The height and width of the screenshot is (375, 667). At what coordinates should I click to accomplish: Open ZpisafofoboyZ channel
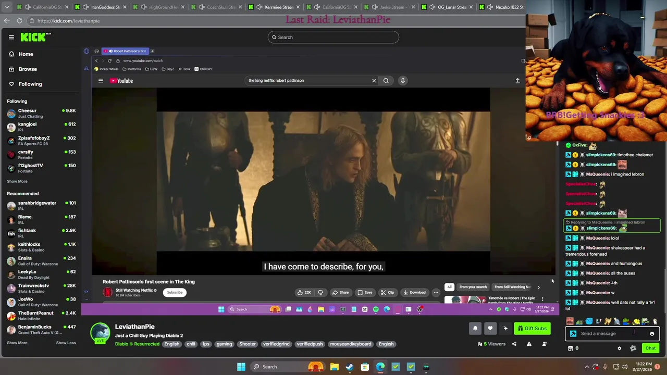tap(42, 141)
